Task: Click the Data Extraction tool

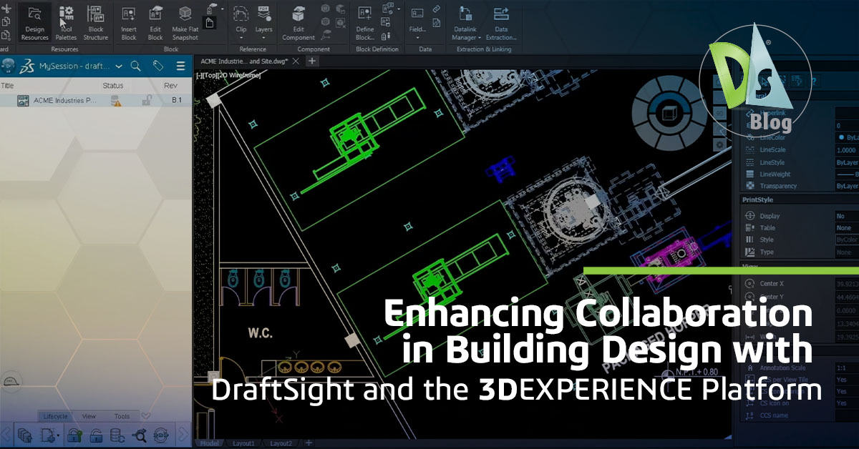Action: 501,23
